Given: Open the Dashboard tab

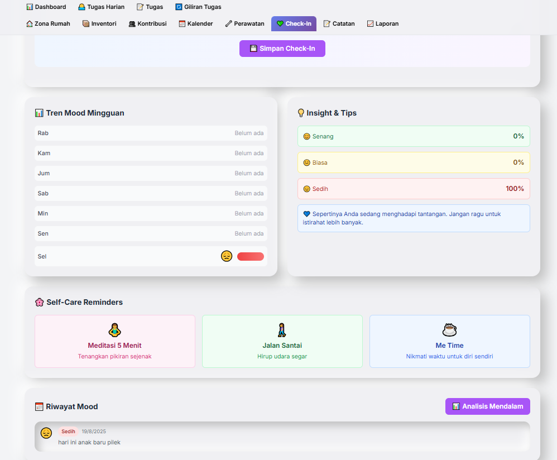Looking at the screenshot, I should coord(46,7).
